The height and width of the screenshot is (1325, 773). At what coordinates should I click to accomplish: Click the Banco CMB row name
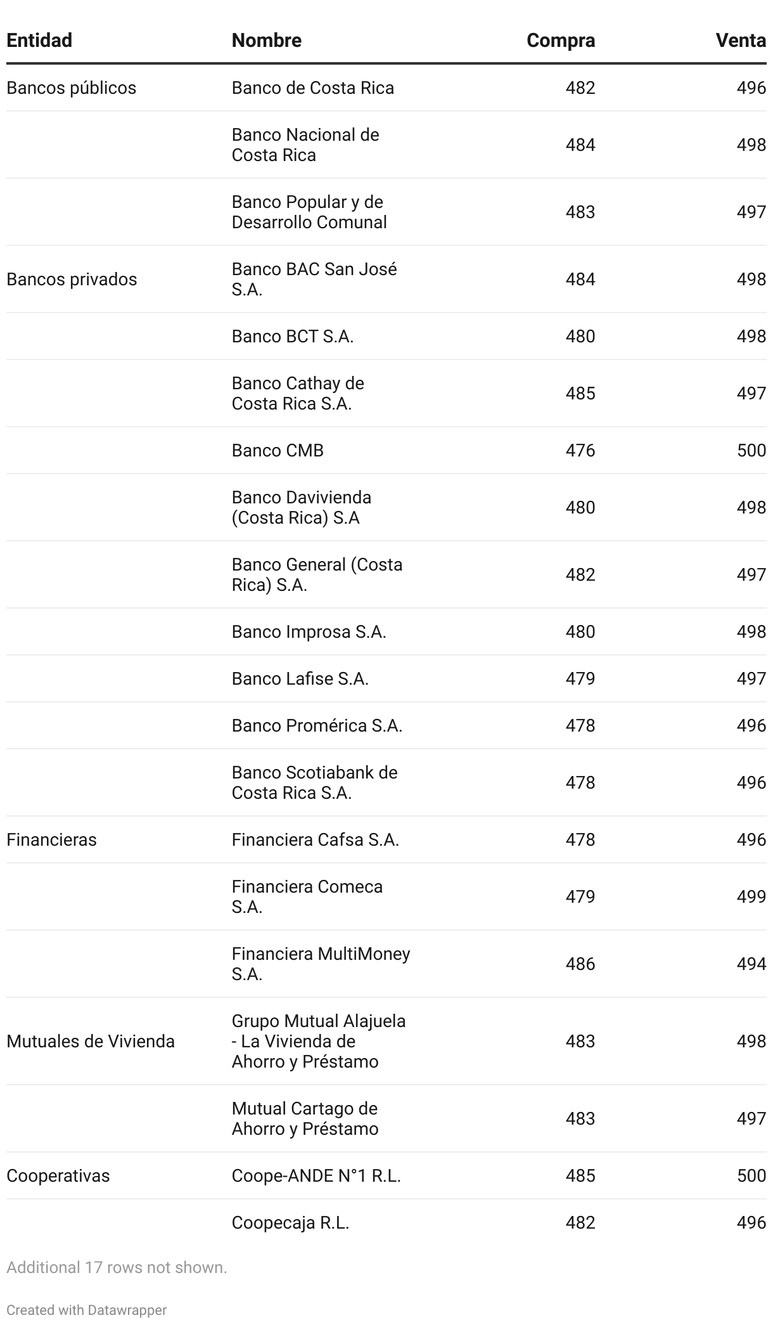click(278, 450)
